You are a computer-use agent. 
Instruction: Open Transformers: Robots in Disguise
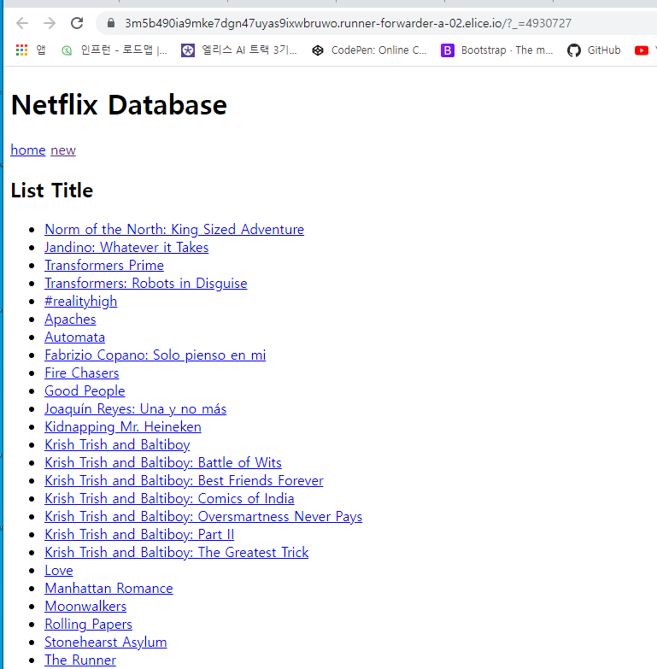point(146,284)
